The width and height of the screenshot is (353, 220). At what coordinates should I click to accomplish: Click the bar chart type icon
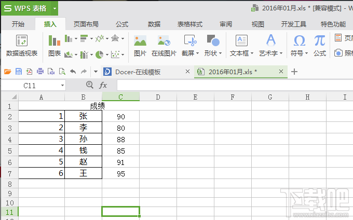click(x=84, y=38)
